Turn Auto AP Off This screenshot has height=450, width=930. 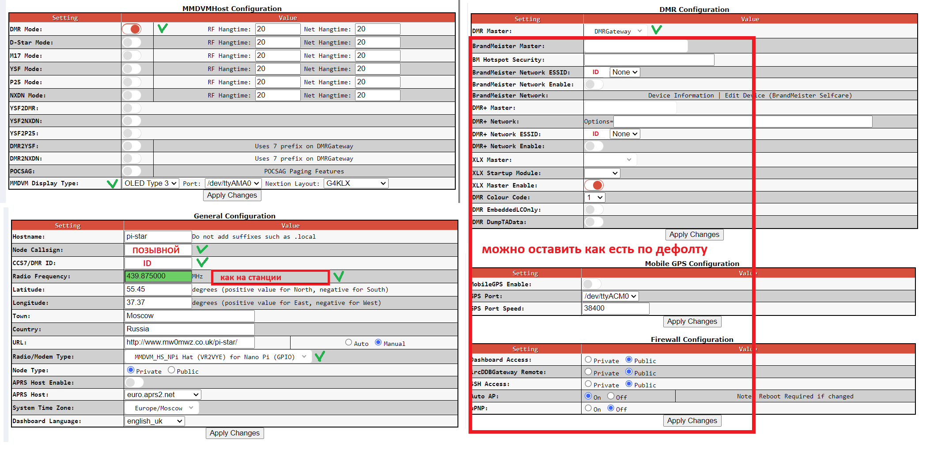point(611,396)
